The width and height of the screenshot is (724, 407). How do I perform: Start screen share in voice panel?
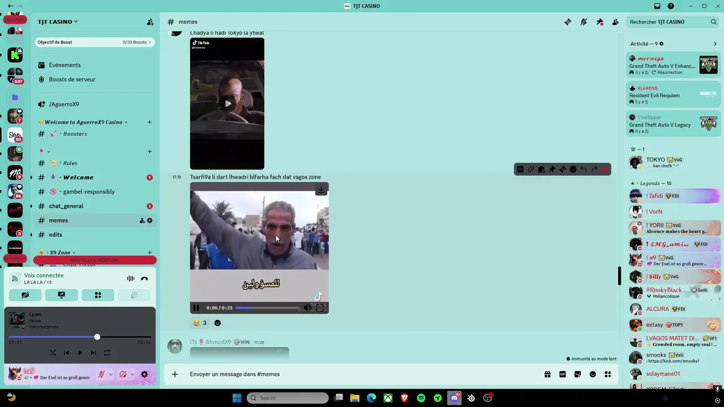tap(62, 295)
